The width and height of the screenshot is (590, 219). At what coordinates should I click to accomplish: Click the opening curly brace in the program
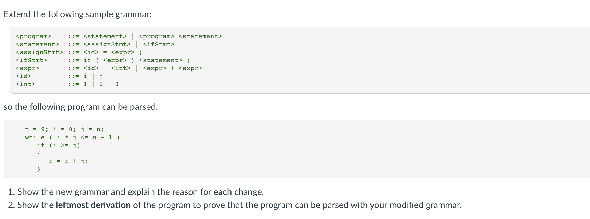(x=39, y=153)
